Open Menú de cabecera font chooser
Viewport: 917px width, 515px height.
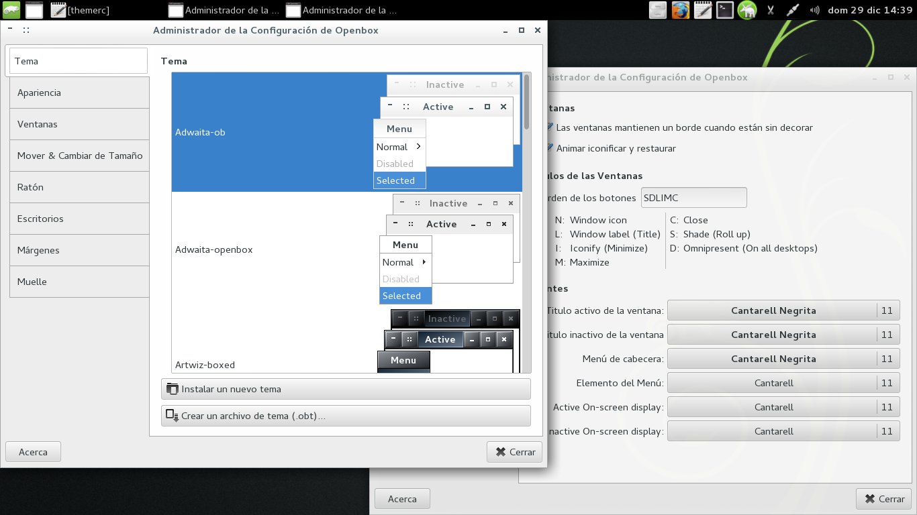point(783,359)
